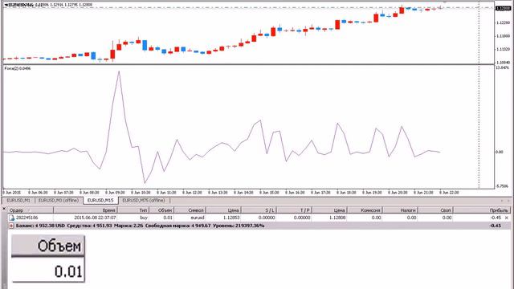514x289 pixels.
Task: Open the EURUSD,M3 (offline) chart tab
Action: 59,200
